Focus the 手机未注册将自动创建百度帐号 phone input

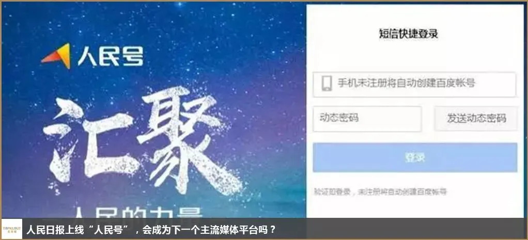tap(414, 84)
